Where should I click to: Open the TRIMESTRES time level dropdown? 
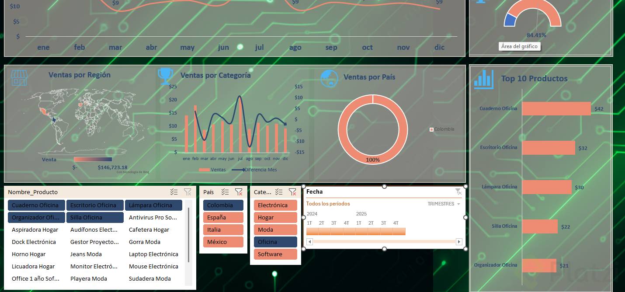444,204
